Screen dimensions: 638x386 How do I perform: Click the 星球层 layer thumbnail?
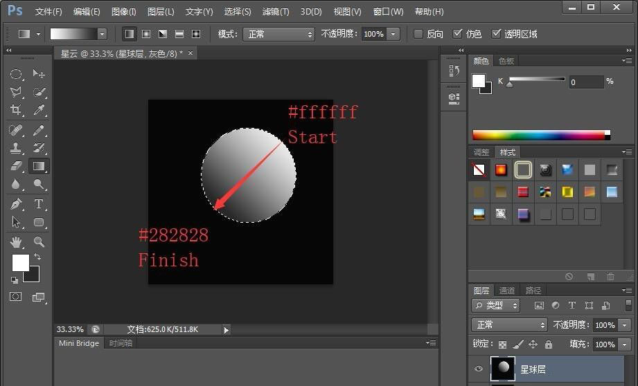pos(503,369)
